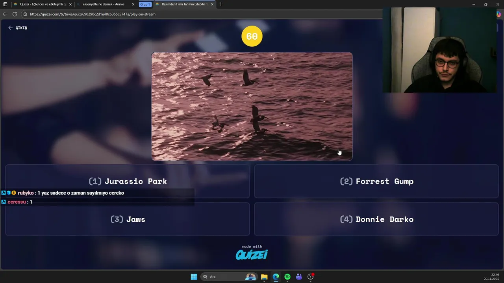Switch to the Quizei - Eğlenceli ve etkileşimli tab
This screenshot has width=504, height=283.
tap(43, 4)
